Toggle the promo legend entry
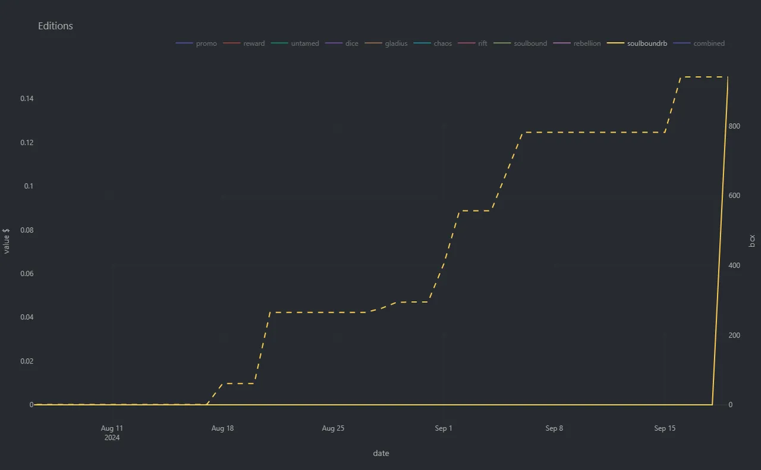This screenshot has width=761, height=470. [x=197, y=43]
